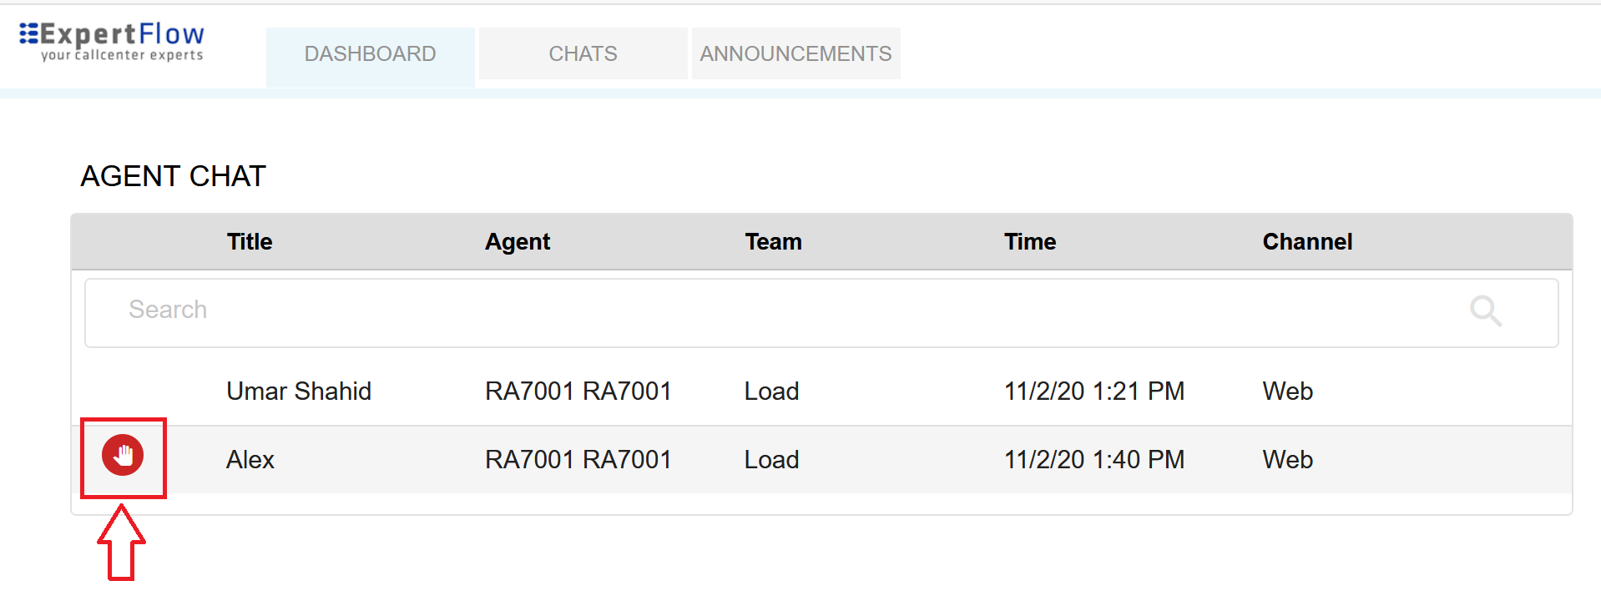The image size is (1601, 601).
Task: Select the DASHBOARD tab
Action: coord(370,53)
